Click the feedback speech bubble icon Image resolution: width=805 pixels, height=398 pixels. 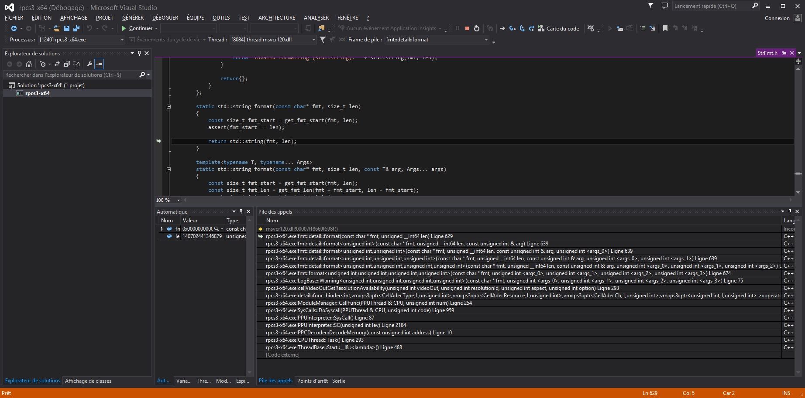(665, 6)
